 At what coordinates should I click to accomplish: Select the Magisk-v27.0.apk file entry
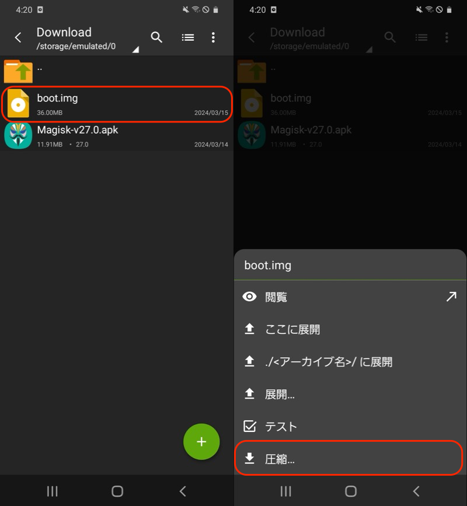coord(117,136)
